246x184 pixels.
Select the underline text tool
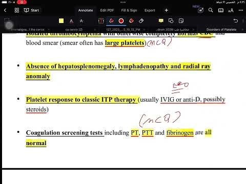71,21
